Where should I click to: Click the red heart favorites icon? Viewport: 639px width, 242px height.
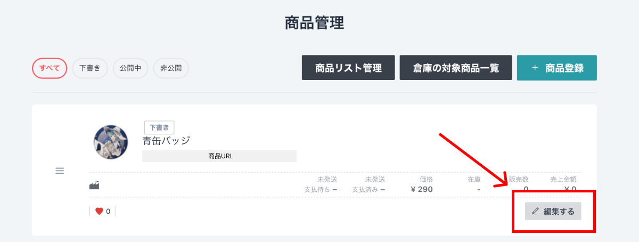click(x=99, y=211)
